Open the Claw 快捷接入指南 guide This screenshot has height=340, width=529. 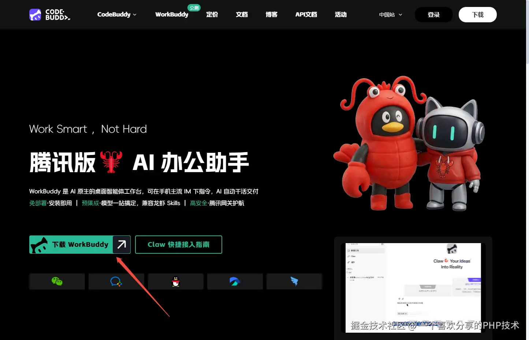coord(179,245)
